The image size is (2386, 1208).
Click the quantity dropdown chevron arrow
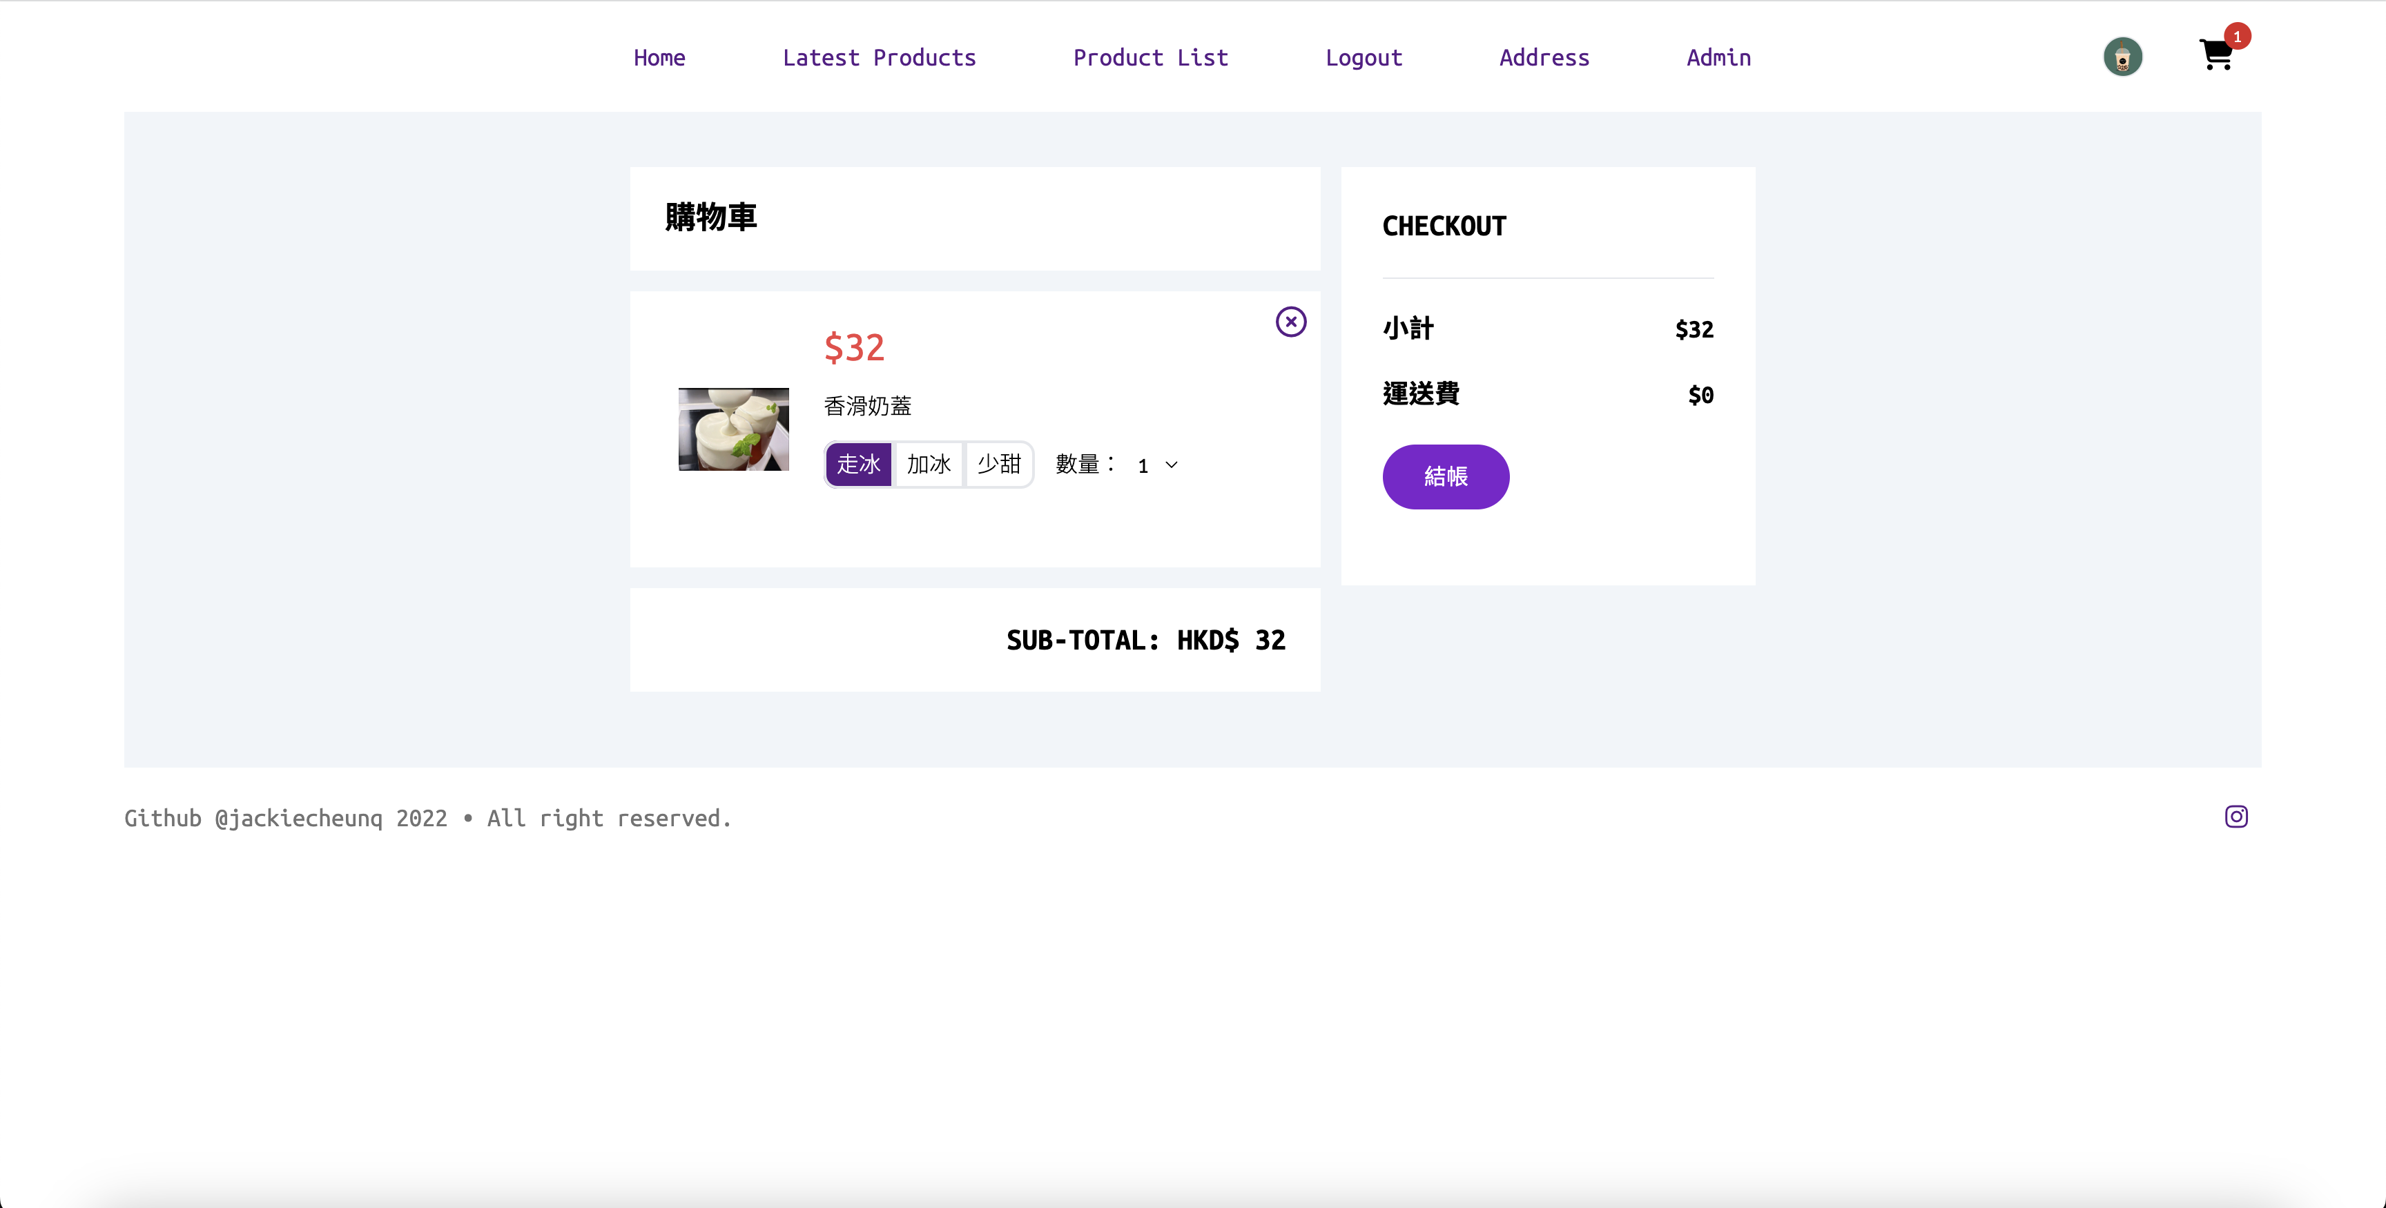[x=1172, y=465]
